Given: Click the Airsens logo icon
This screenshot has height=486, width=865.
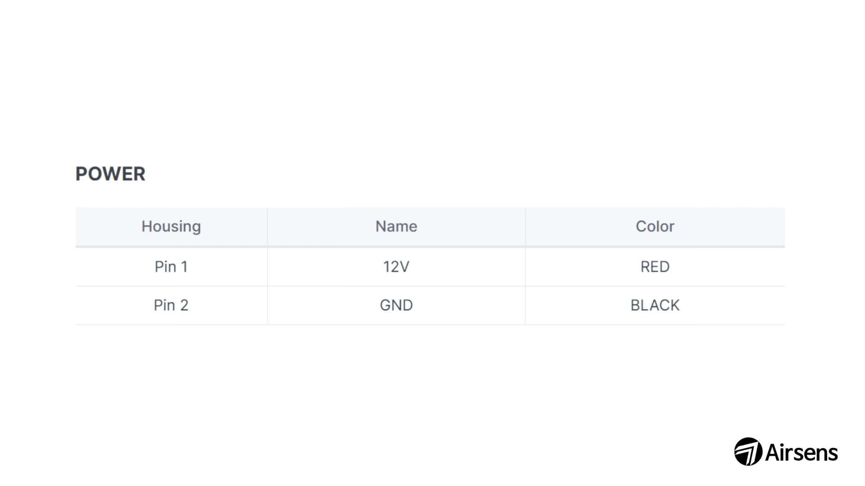Looking at the screenshot, I should [748, 451].
